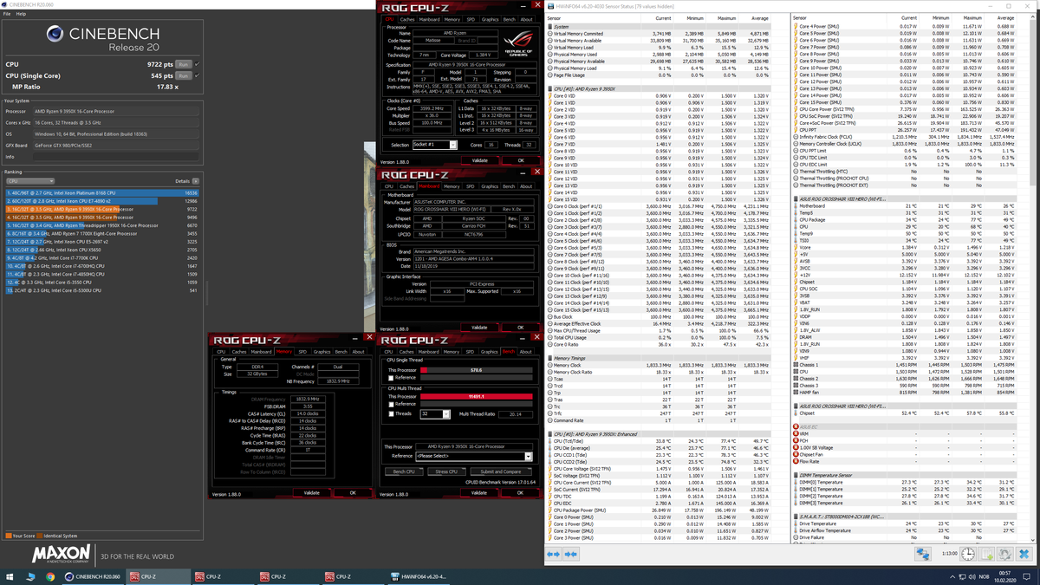Click HWiNFO collapse columns arrows icon
Screen dimensions: 1040x585
pyautogui.click(x=570, y=554)
